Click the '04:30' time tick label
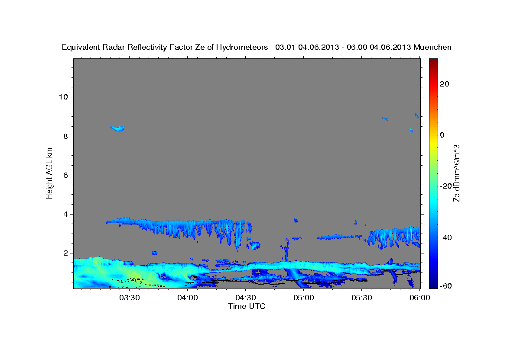This screenshot has height=346, width=520. pyautogui.click(x=246, y=298)
